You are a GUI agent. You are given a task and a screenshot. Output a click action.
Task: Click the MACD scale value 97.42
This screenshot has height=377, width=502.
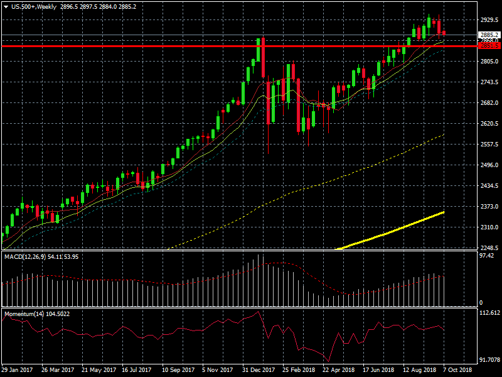487,256
